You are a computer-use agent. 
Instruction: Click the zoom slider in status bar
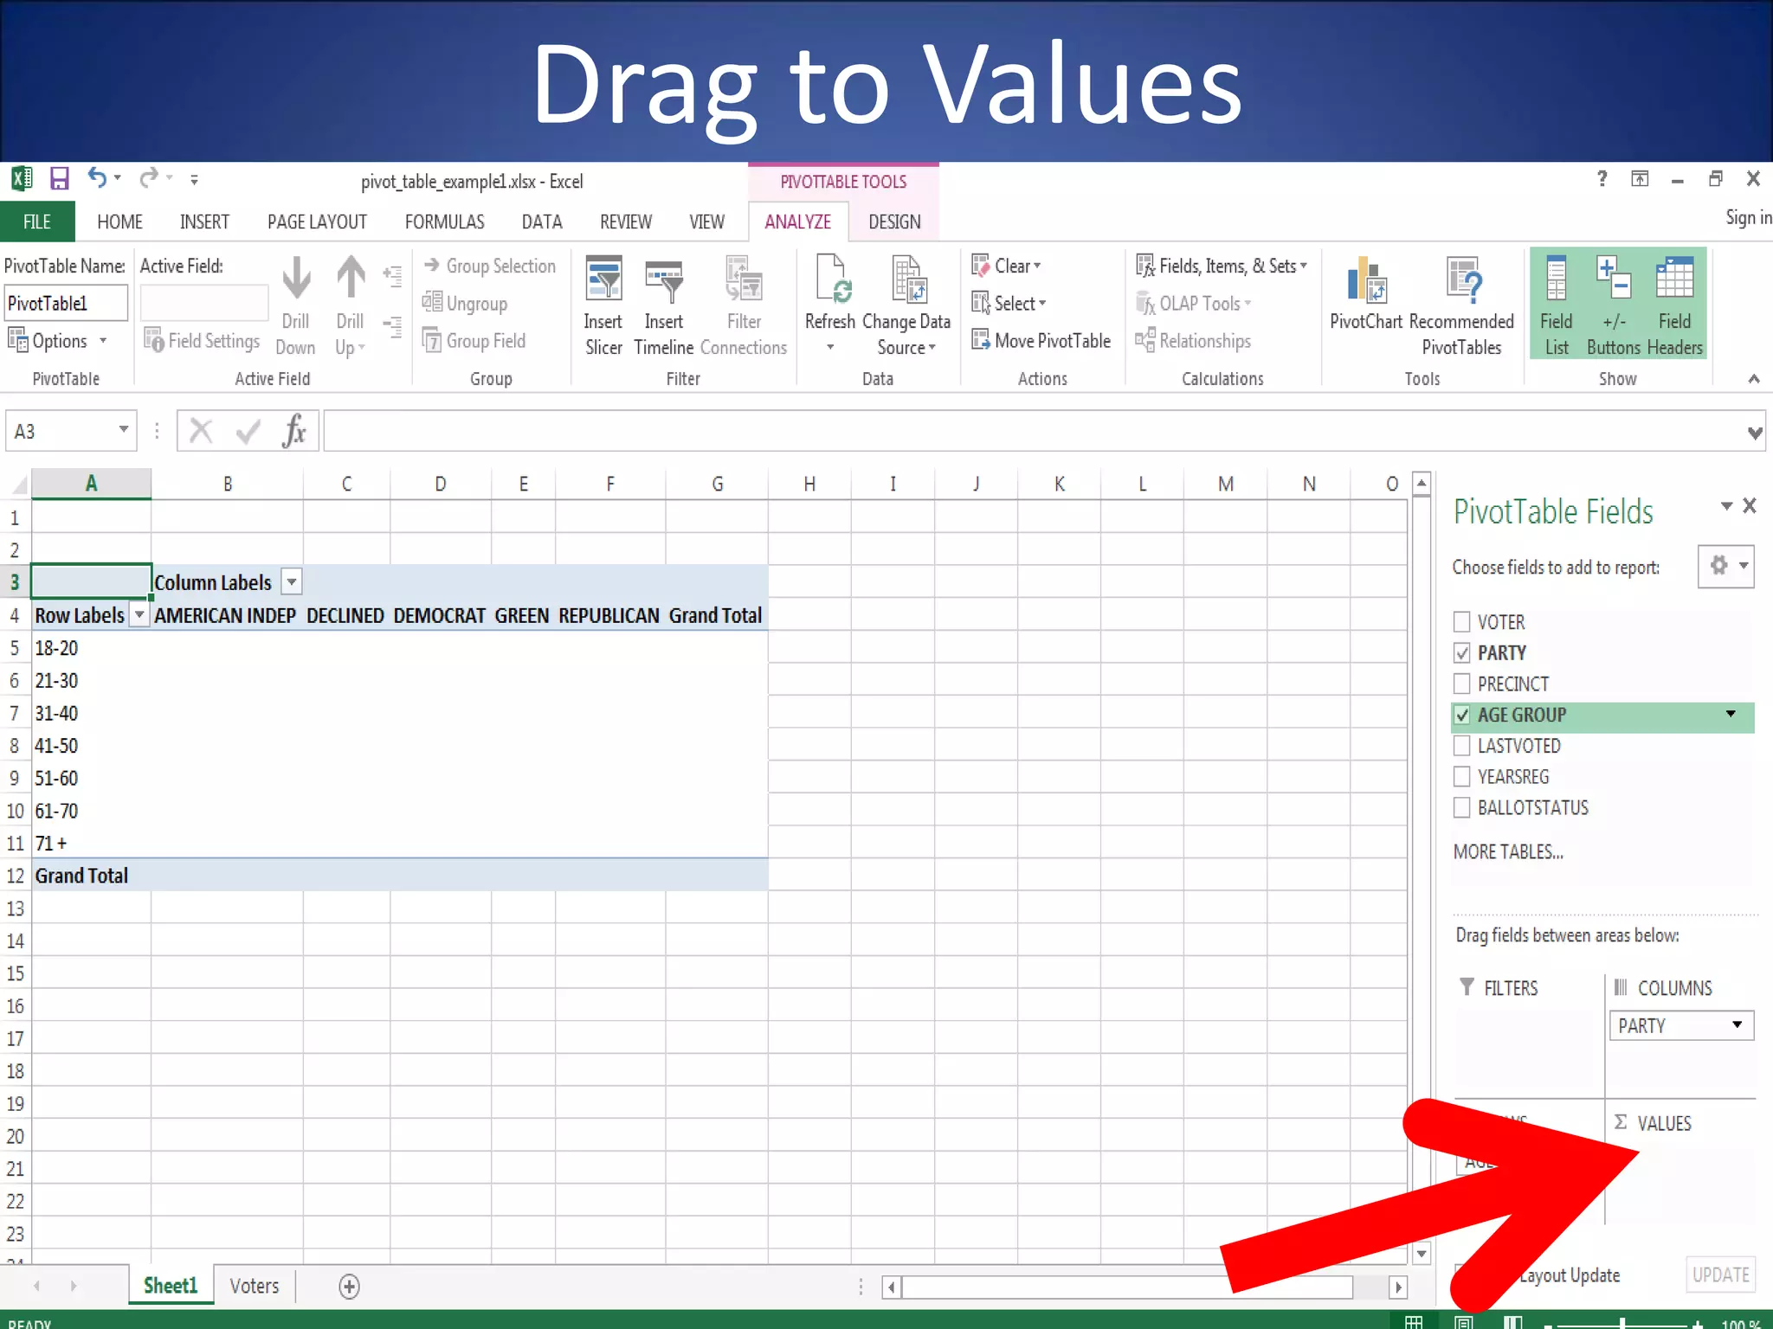pyautogui.click(x=1621, y=1323)
